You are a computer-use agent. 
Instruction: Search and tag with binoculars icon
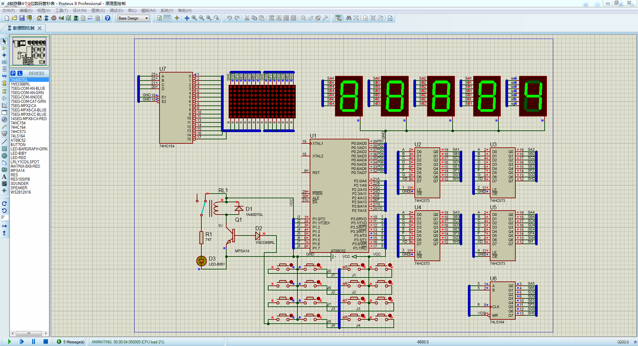click(x=349, y=18)
